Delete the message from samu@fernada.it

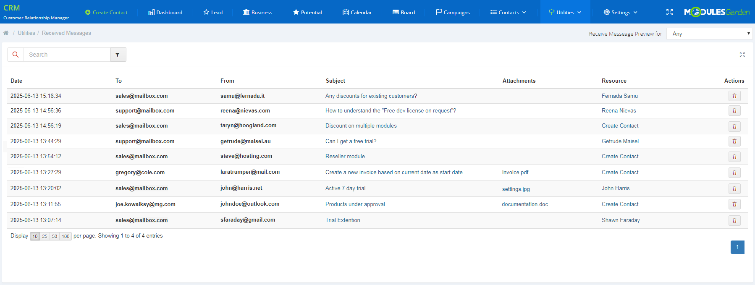click(x=734, y=96)
